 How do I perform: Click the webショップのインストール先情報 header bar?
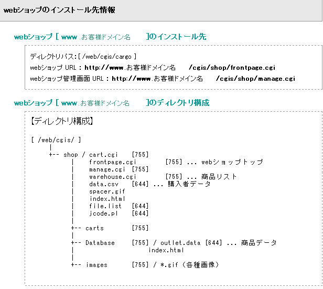[161, 10]
